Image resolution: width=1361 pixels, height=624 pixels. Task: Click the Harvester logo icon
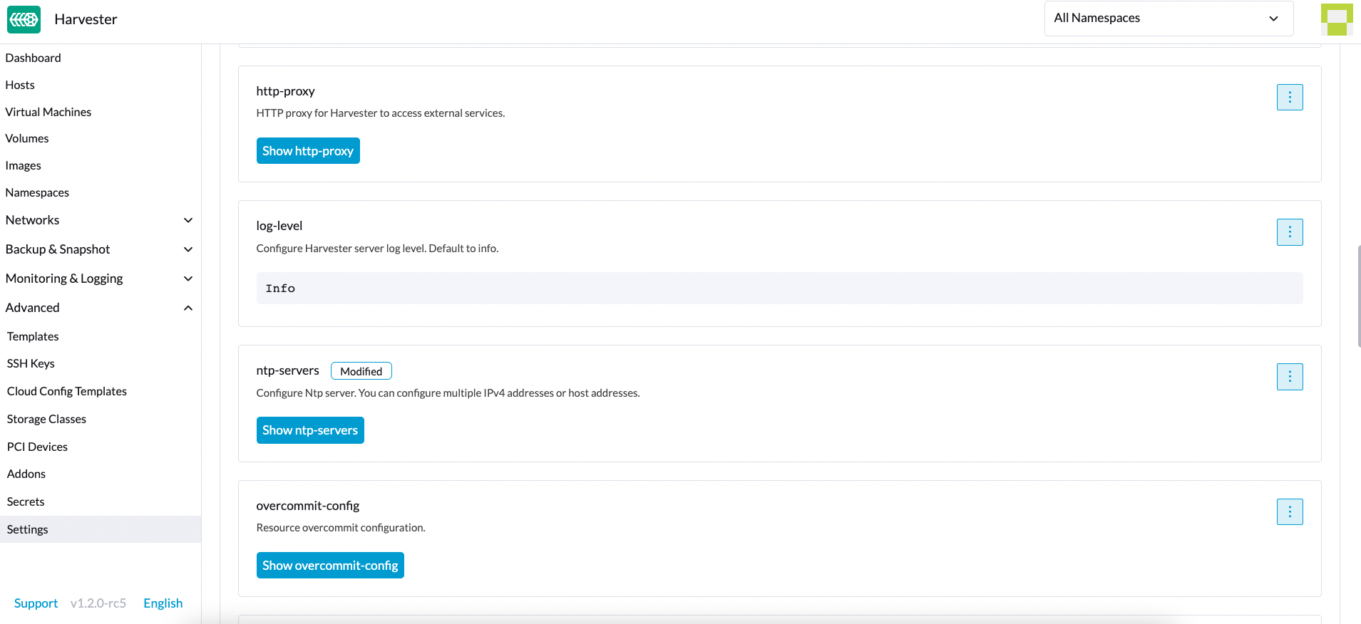[24, 19]
